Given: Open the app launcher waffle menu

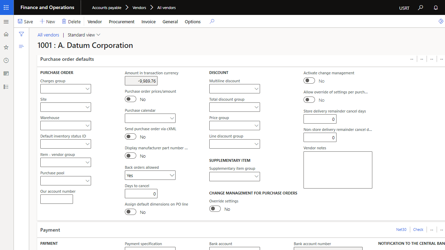Looking at the screenshot, I should 6,7.
